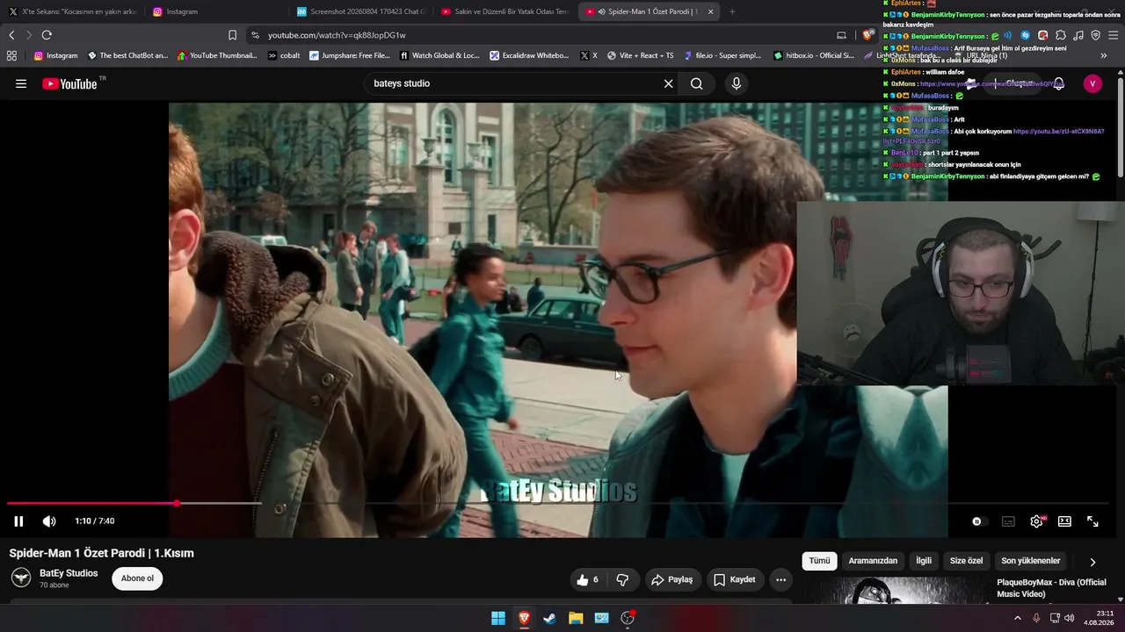Image resolution: width=1125 pixels, height=632 pixels.
Task: Reload the current page
Action: [x=47, y=35]
